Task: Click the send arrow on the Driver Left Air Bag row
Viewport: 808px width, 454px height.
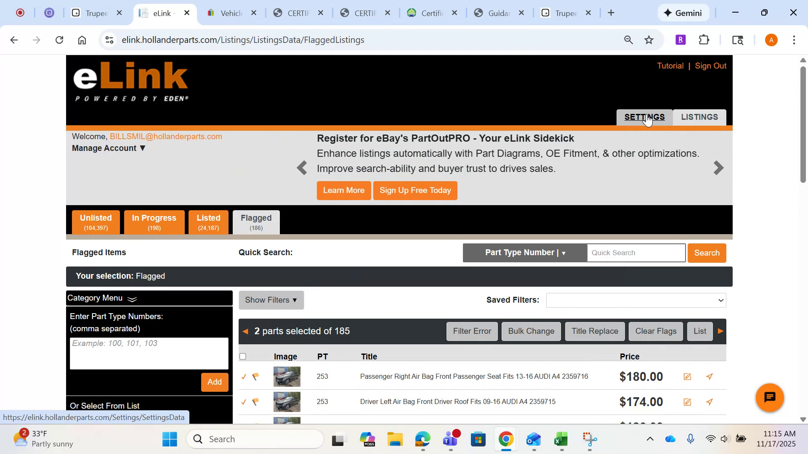Action: point(710,402)
